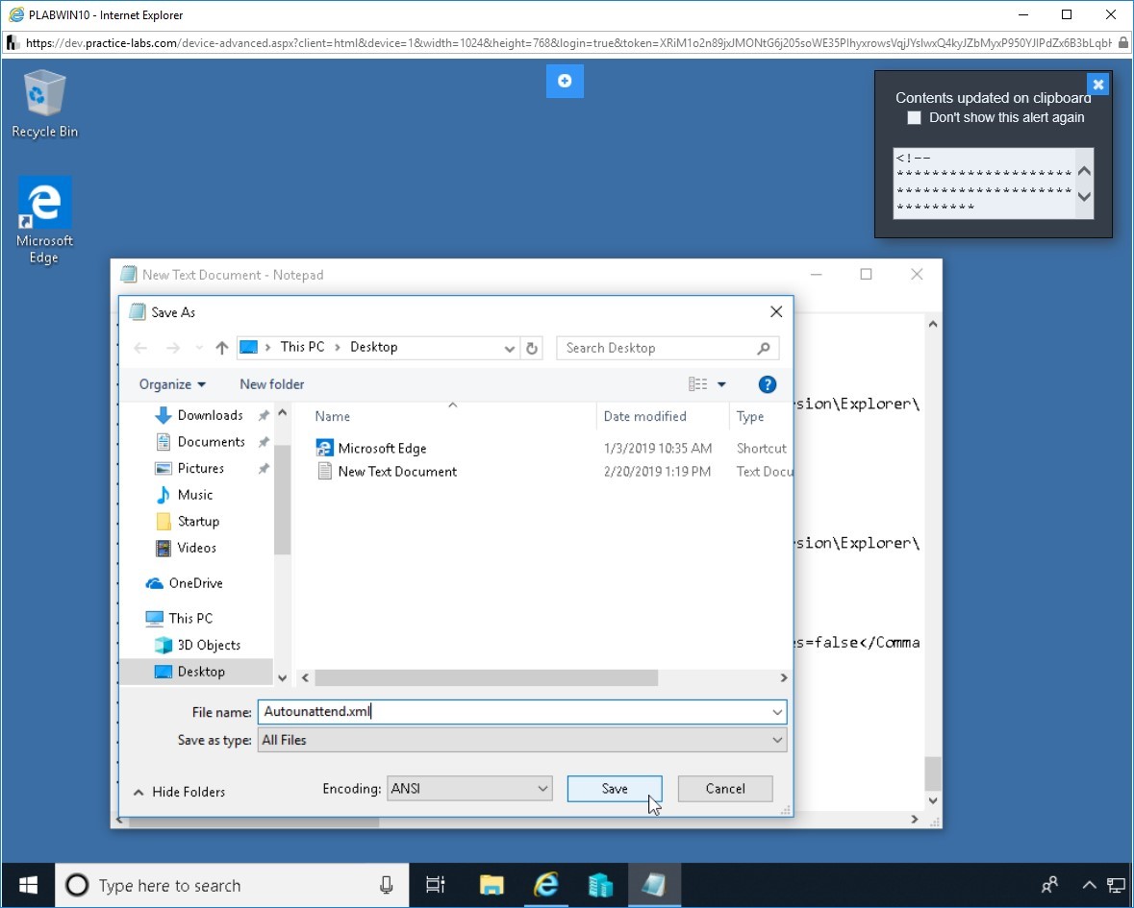Open OneDrive in the navigation pane
The height and width of the screenshot is (908, 1134).
[195, 583]
